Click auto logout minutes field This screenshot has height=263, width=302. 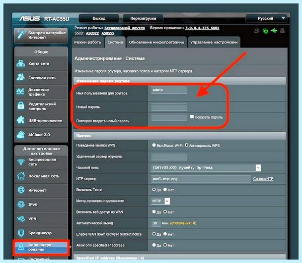click(x=156, y=223)
